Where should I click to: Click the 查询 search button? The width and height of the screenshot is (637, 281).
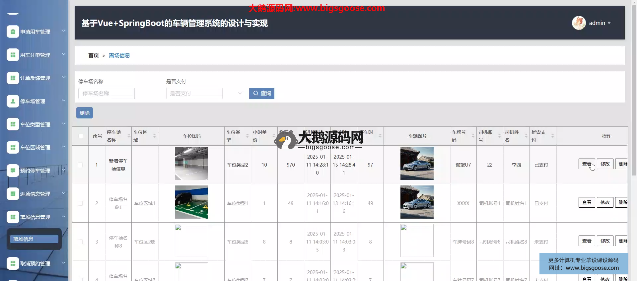262,94
